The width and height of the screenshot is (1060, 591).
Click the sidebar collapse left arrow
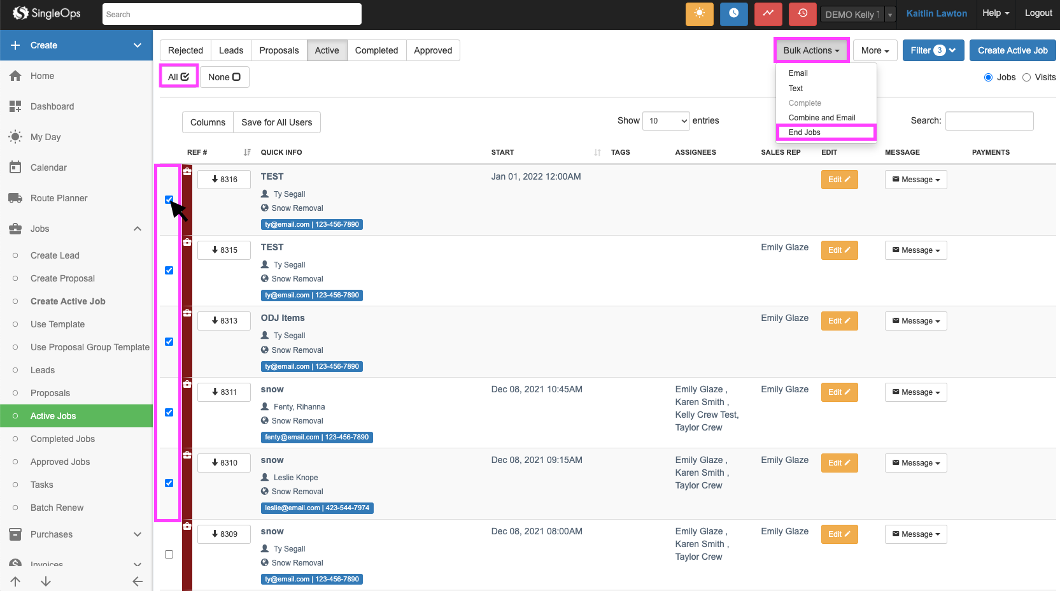click(137, 581)
